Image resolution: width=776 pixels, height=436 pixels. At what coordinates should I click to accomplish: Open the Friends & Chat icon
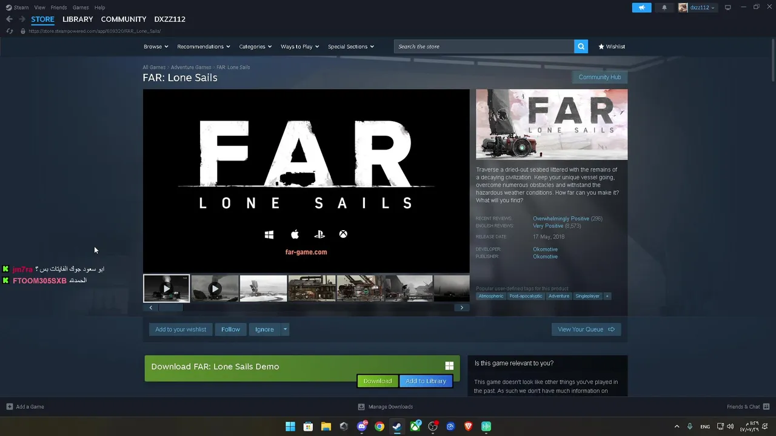pos(766,407)
